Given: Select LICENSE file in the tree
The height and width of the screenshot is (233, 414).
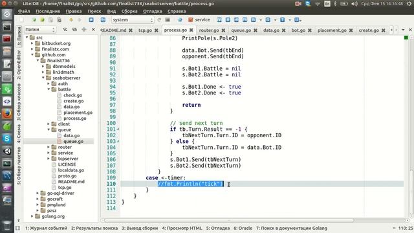Looking at the screenshot, I should pos(67,164).
